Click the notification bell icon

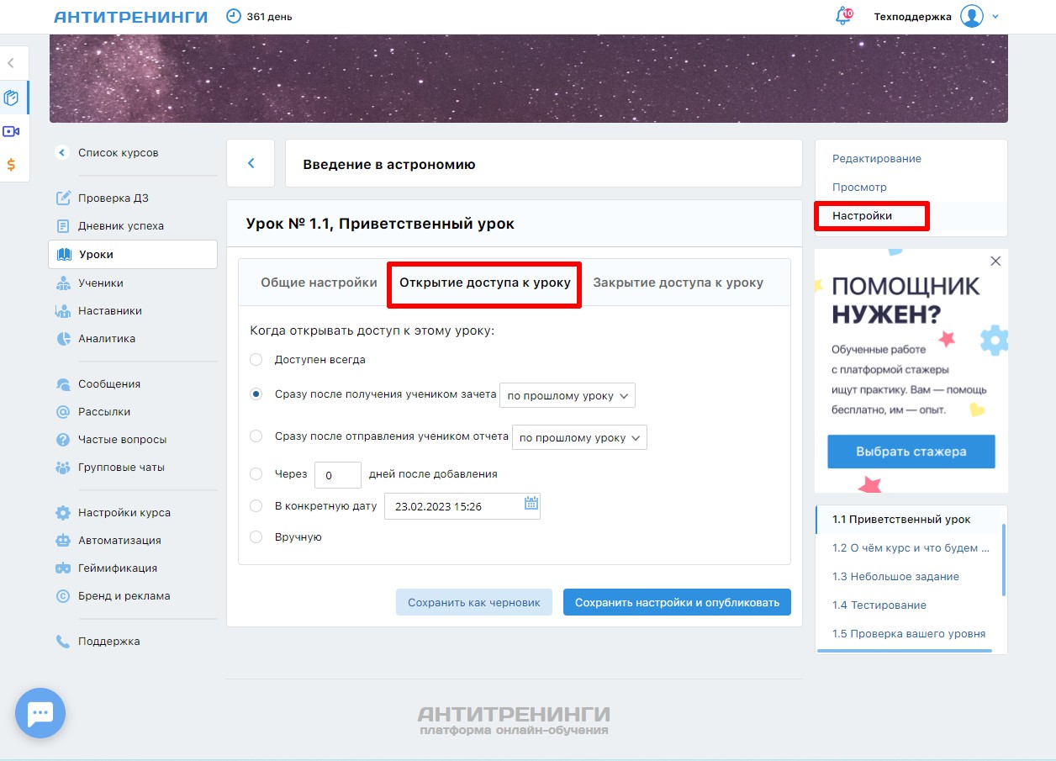click(x=843, y=17)
